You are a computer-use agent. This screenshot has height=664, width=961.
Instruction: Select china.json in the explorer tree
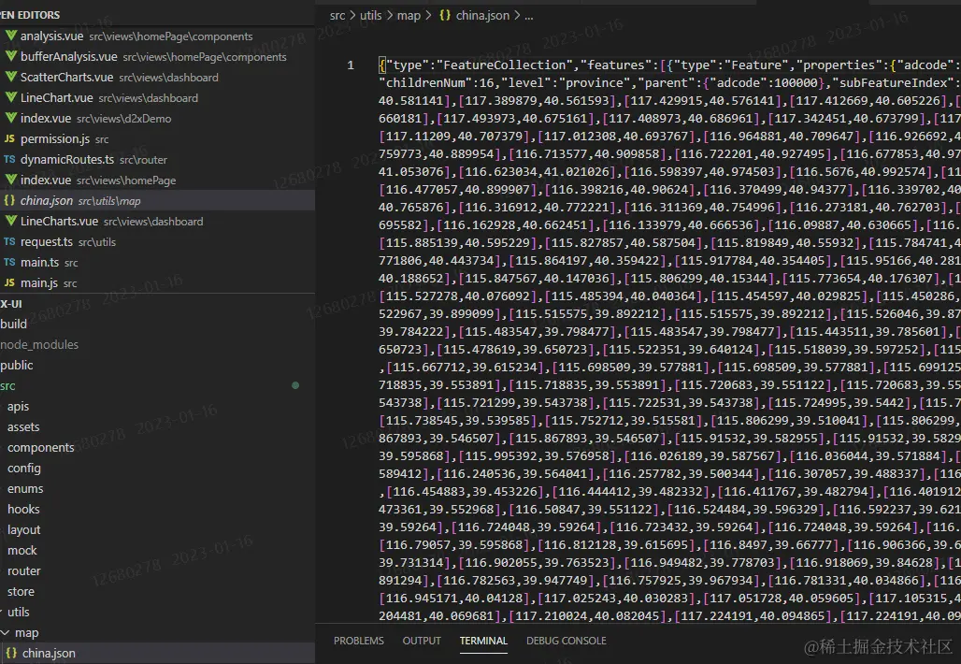[x=157, y=653]
